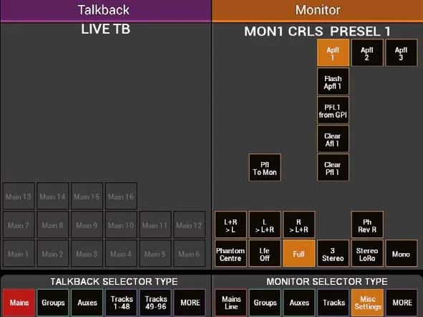Click Main 3 talkback button
This screenshot has width=423, height=317.
tap(87, 253)
